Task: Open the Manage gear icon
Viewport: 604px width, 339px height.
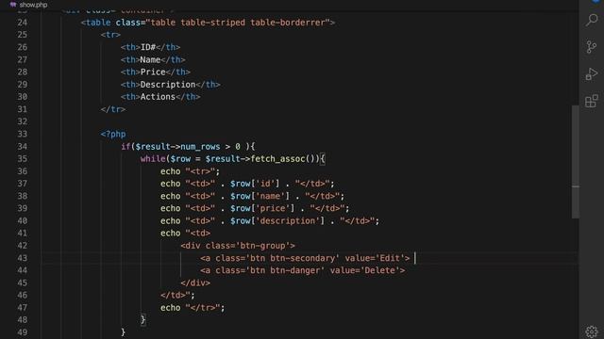Action: tap(592, 331)
